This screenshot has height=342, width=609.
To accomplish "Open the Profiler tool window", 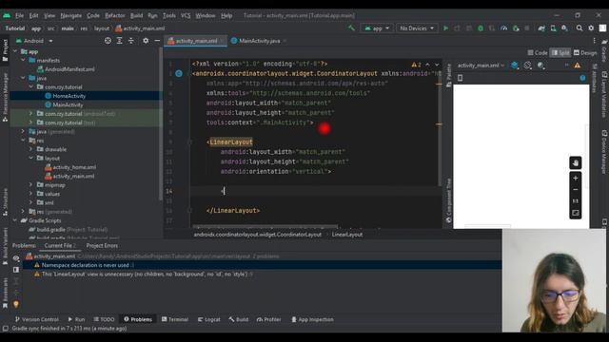I will (x=268, y=319).
